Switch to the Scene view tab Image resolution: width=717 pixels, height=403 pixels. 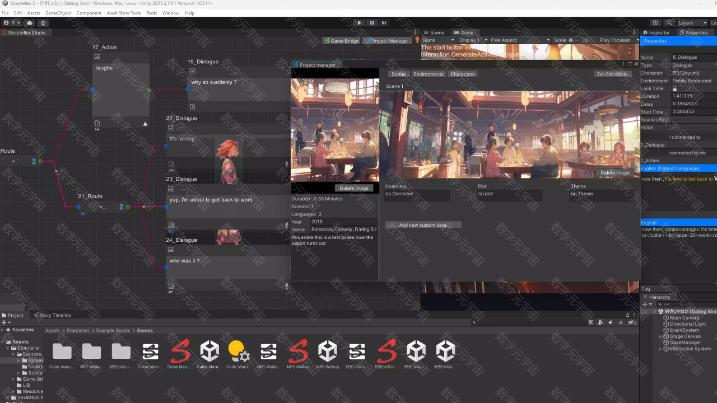point(434,32)
